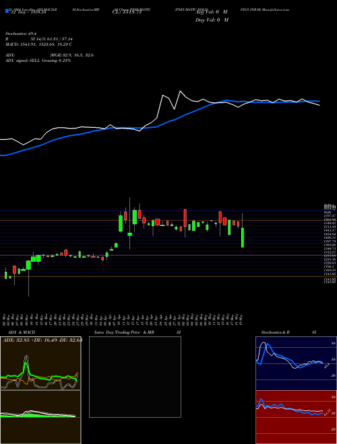Click the "Stochastics: 49.4" reading
337x444 pixels.
pyautogui.click(x=20, y=34)
